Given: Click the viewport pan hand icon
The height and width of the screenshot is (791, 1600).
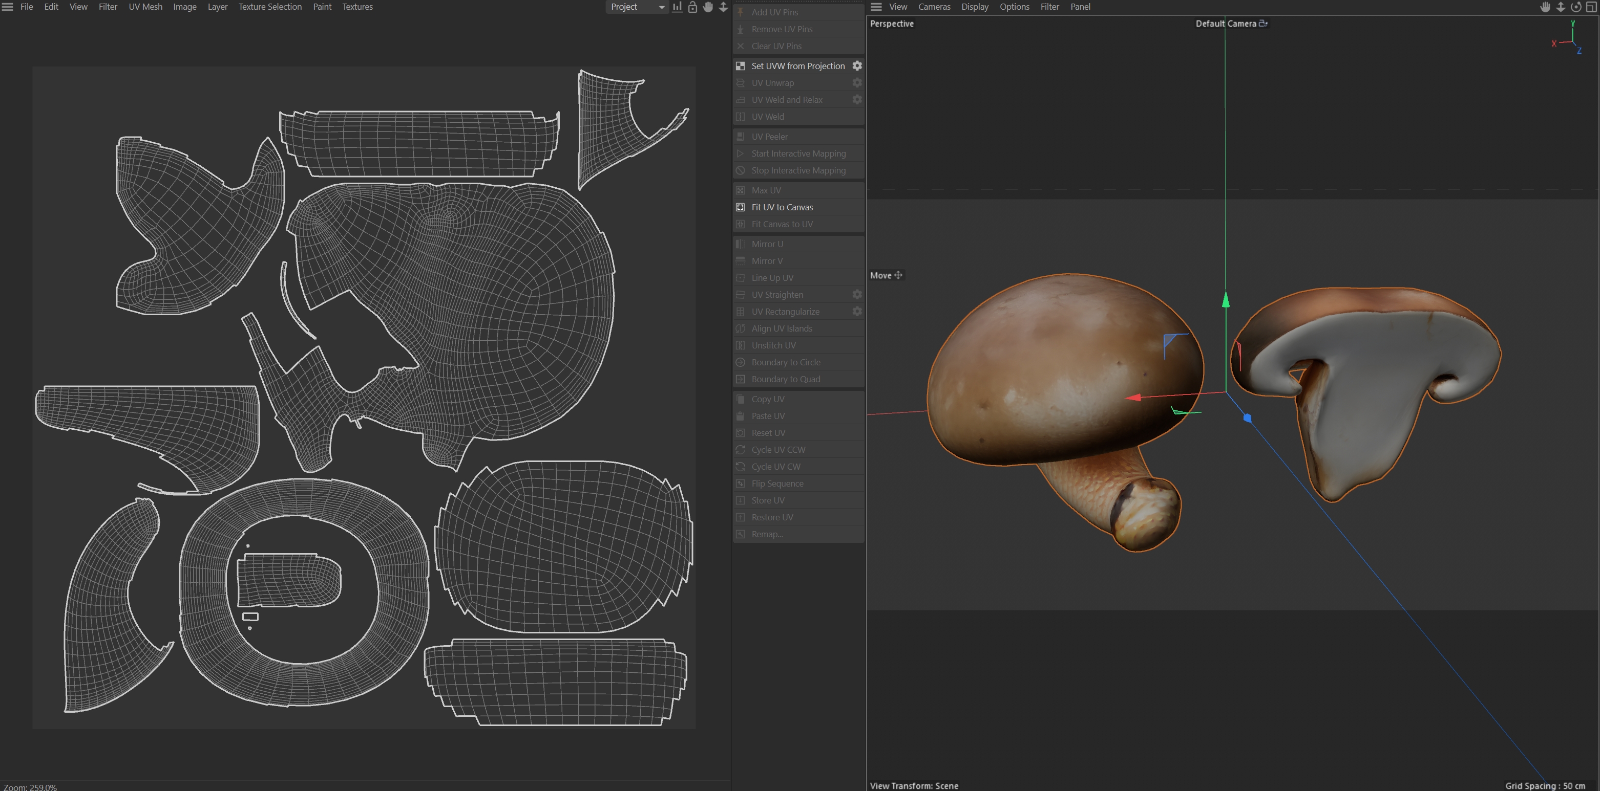Looking at the screenshot, I should 1545,7.
